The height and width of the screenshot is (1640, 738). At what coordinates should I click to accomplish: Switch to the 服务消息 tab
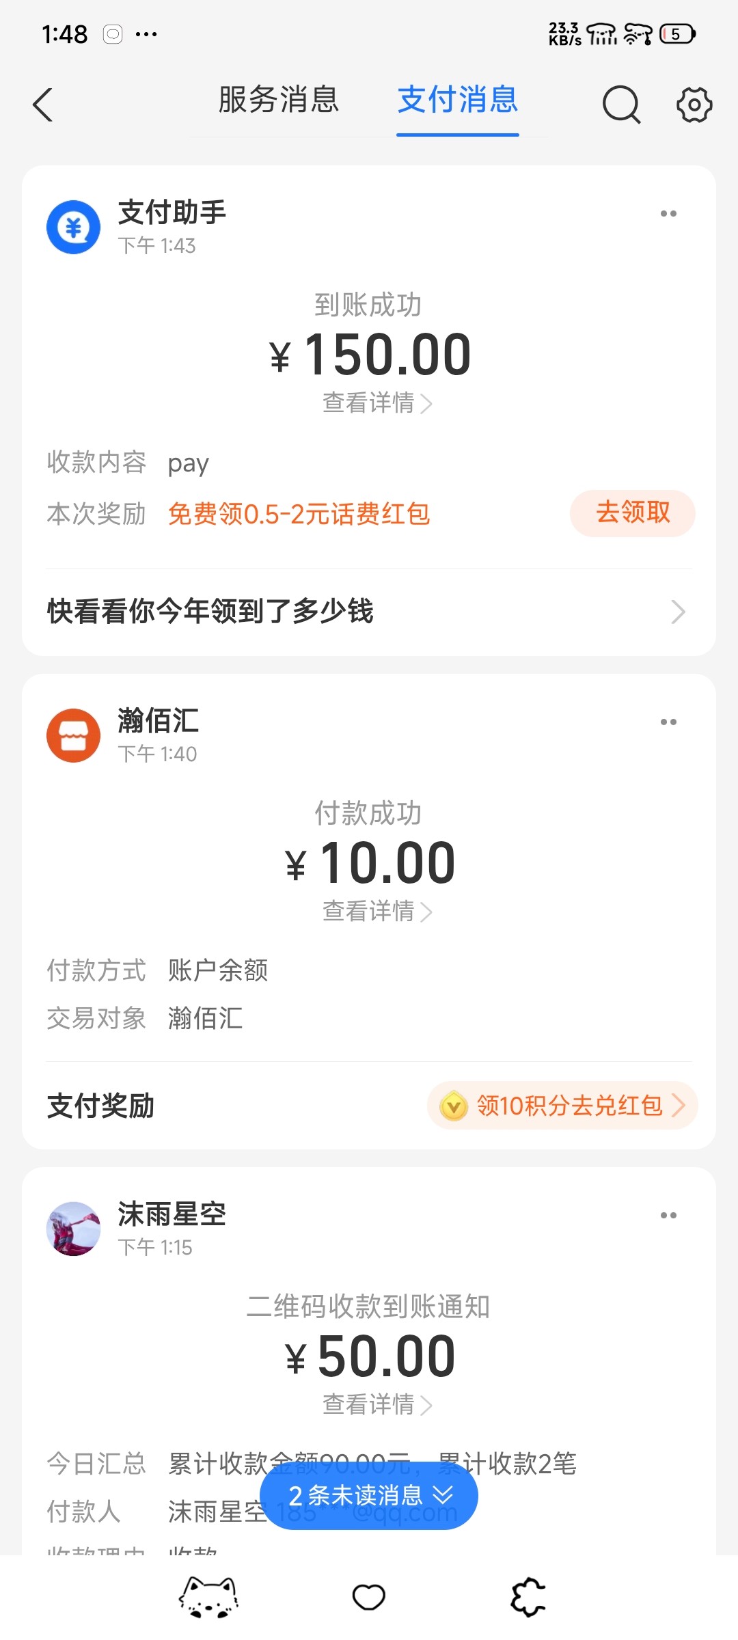click(x=279, y=100)
